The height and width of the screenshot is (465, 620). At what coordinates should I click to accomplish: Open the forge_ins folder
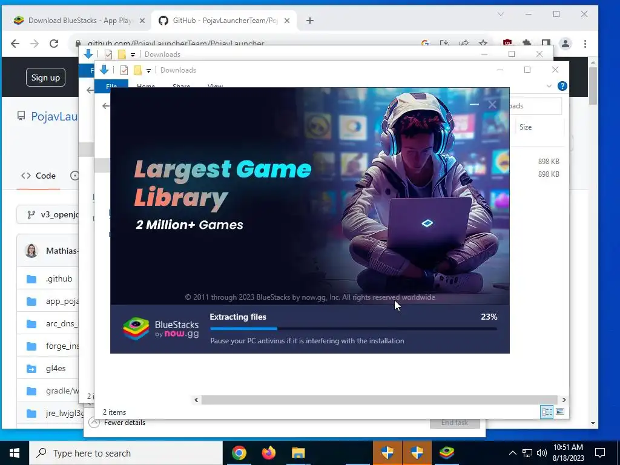pos(62,346)
